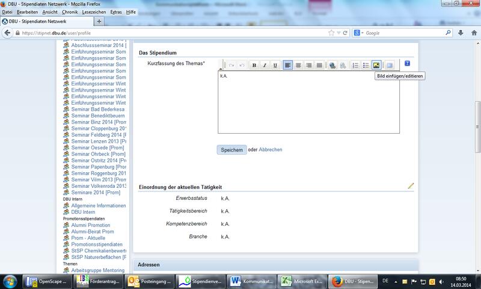Toggle italic formatting in the editor

click(265, 65)
